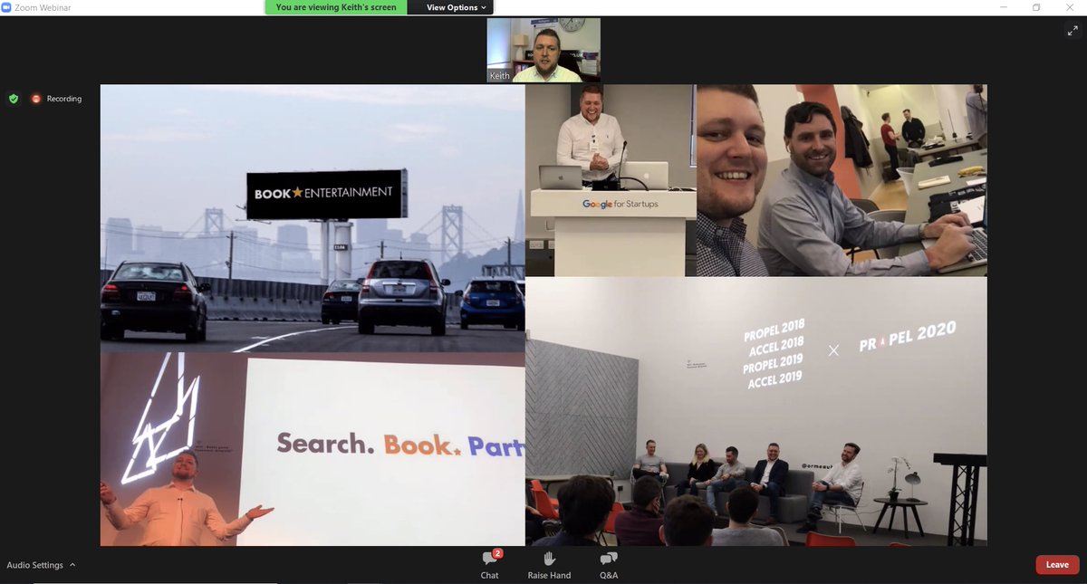The width and height of the screenshot is (1087, 584).
Task: Expand the Audio Settings menu
Action: [72, 565]
